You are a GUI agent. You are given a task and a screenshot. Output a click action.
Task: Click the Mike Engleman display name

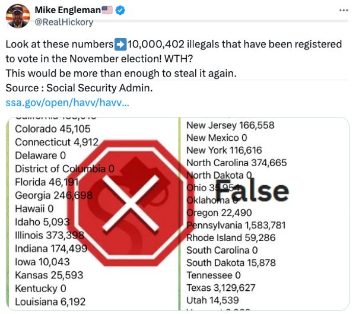pyautogui.click(x=66, y=10)
